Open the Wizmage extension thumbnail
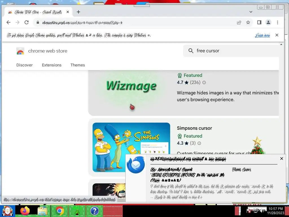 131,91
